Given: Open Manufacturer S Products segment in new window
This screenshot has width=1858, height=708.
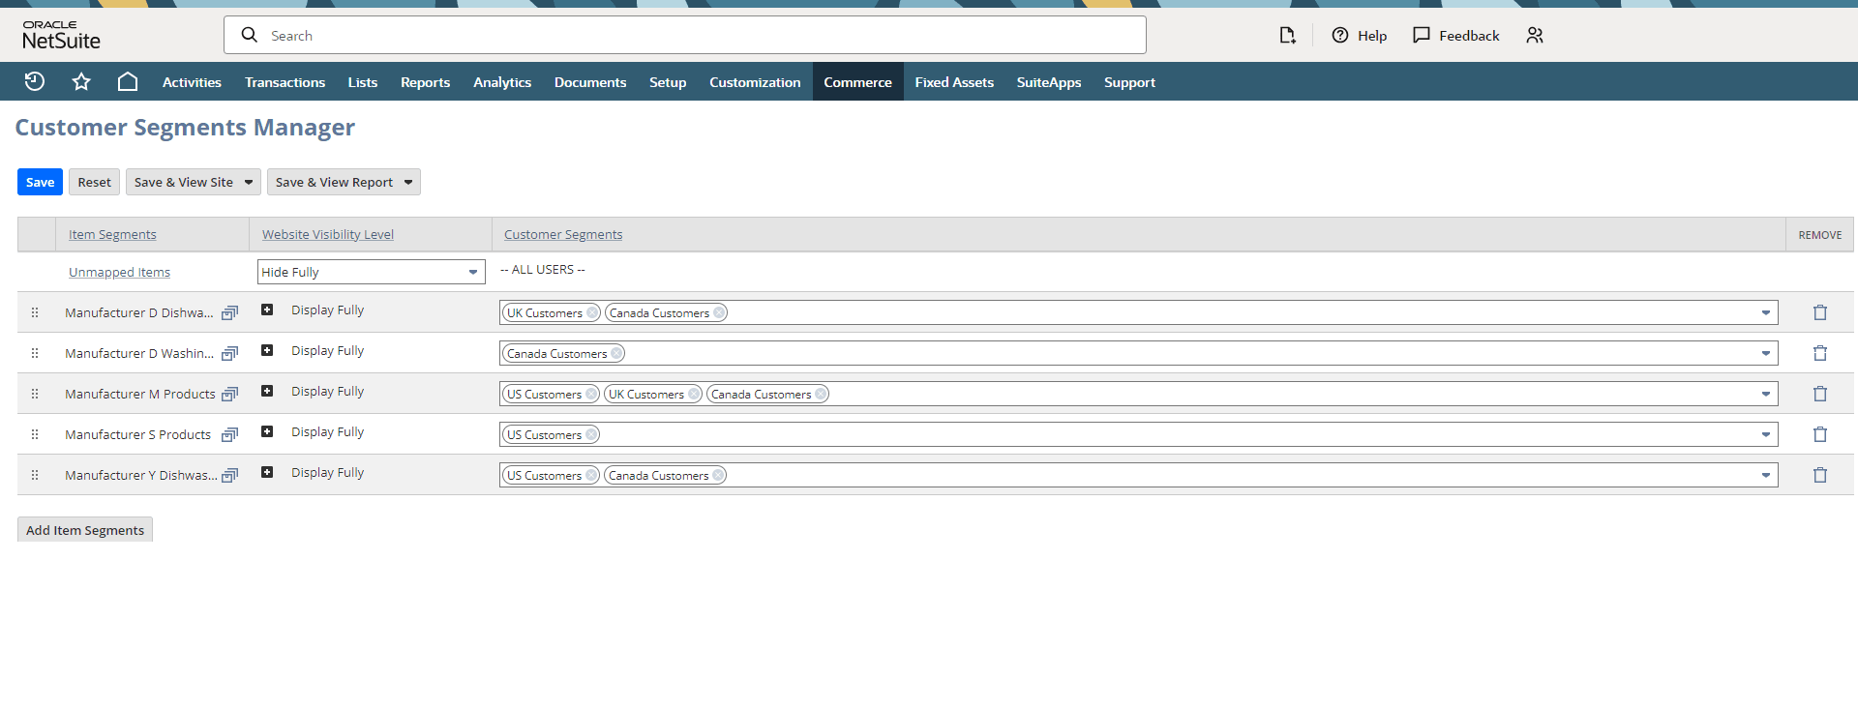Looking at the screenshot, I should (229, 434).
